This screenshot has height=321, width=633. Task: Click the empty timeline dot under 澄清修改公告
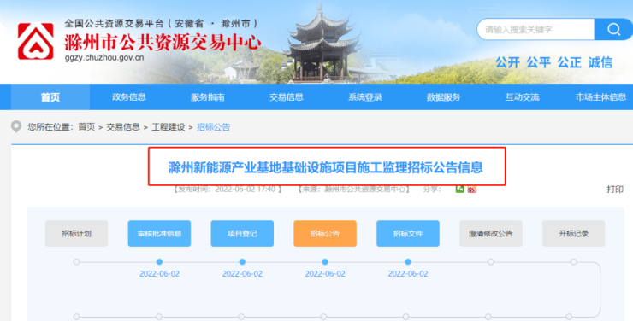point(490,262)
